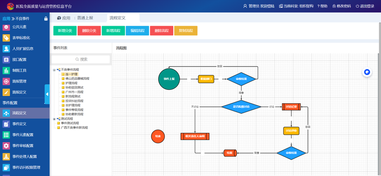This screenshot has height=176, width=381.
Task: Open the floating chat bubble icon
Action: [x=367, y=72]
